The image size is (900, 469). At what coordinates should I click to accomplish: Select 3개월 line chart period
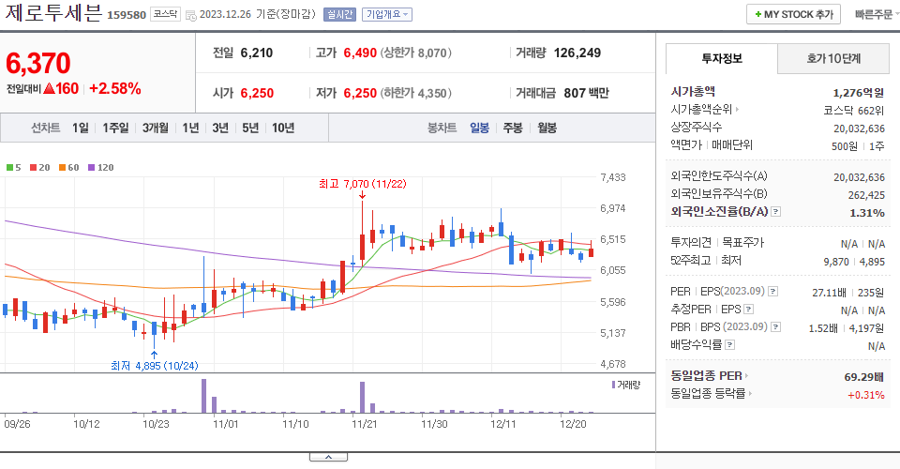pos(156,128)
